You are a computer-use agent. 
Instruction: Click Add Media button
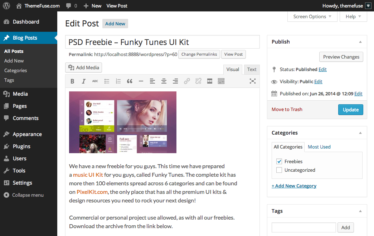(84, 67)
